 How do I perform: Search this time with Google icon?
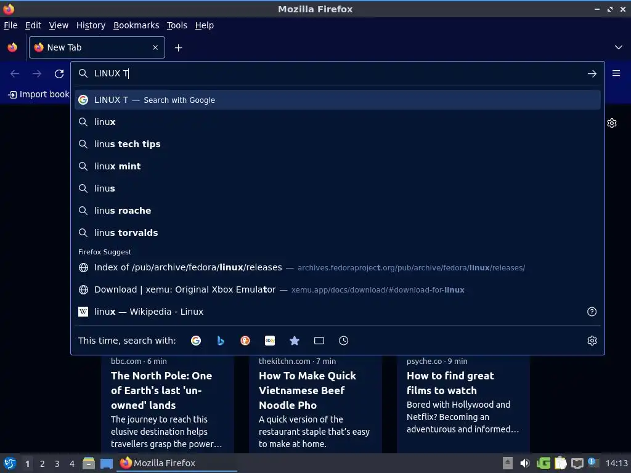click(x=196, y=341)
